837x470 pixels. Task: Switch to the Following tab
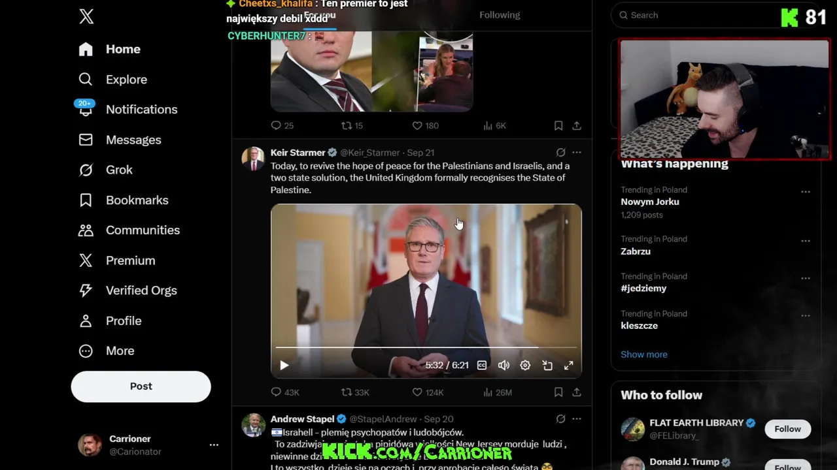[500, 15]
